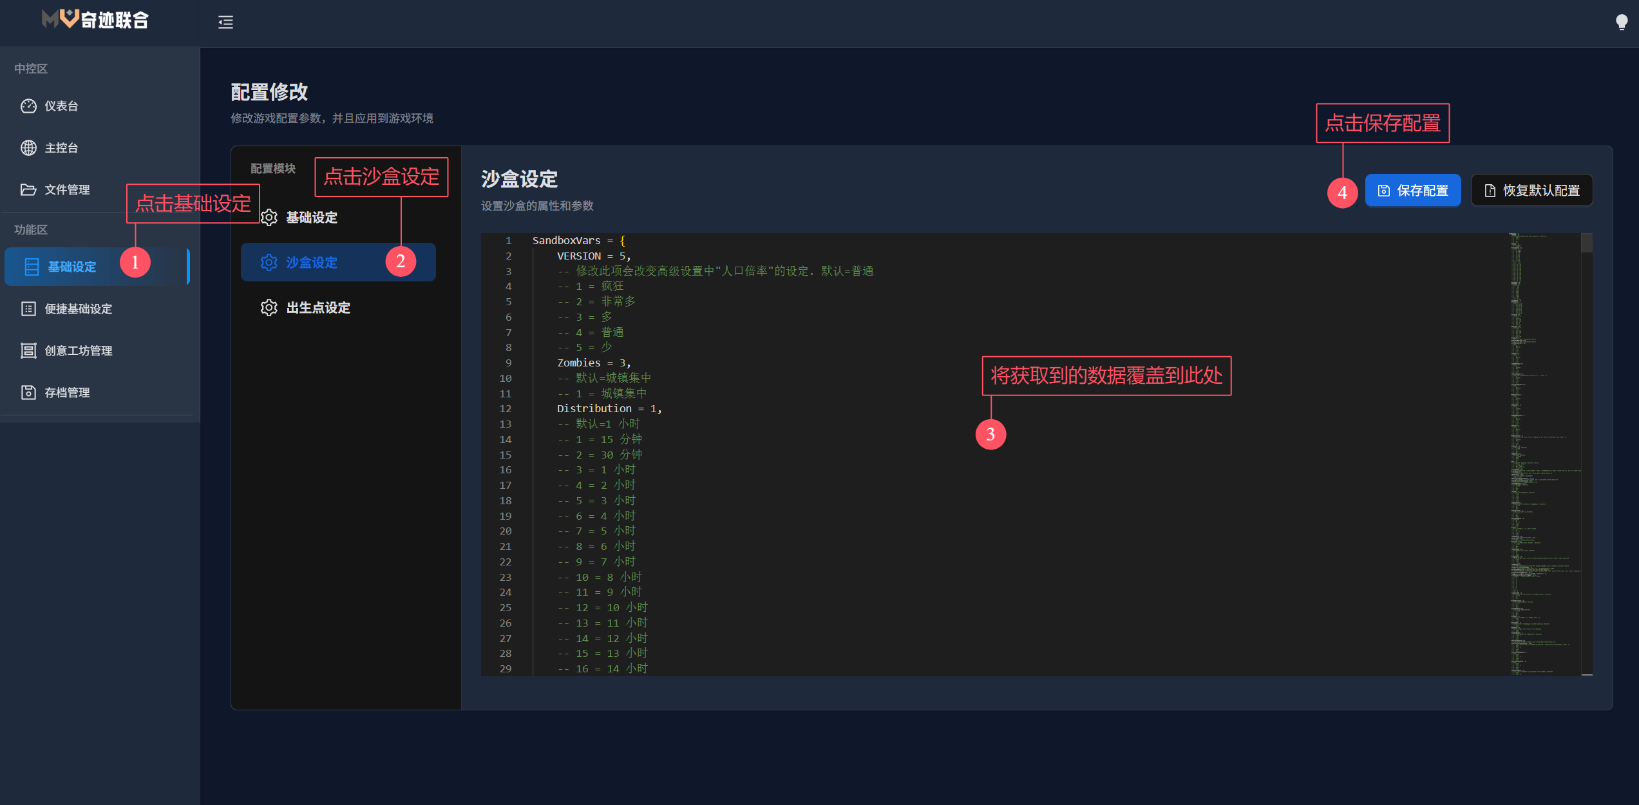Select 沙盒设定 config module
This screenshot has width=1639, height=805.
point(311,263)
